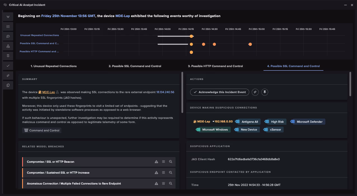357x196 pixels.
Task: Click the single checkmark icon in the left sidebar
Action: 8,66
